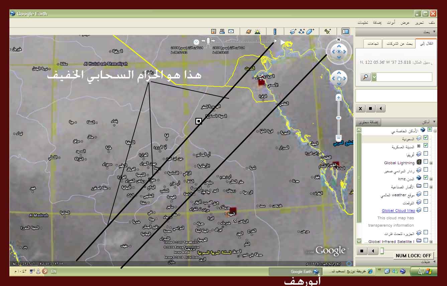
Task: Open the Global Cloud Map link
Action: click(x=398, y=211)
